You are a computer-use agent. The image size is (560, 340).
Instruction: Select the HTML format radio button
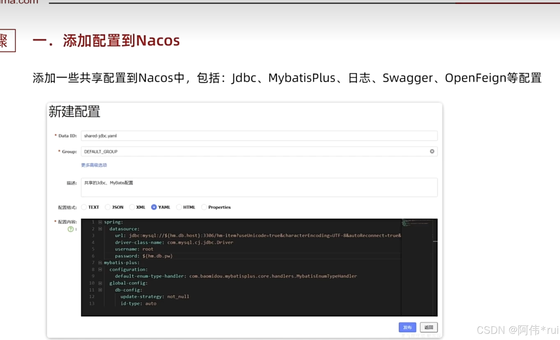coord(179,207)
